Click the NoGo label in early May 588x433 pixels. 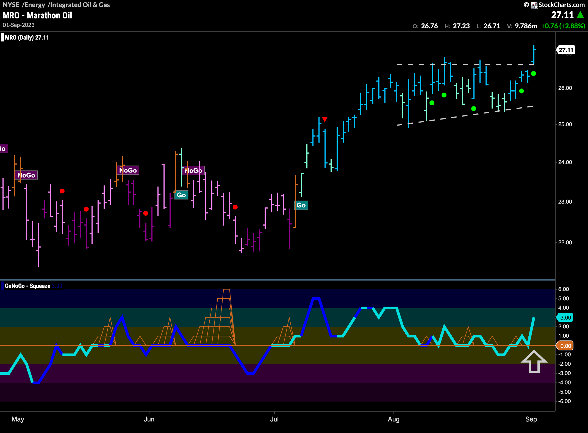click(x=26, y=175)
